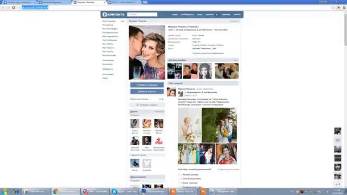Image resolution: width=347 pixels, height=195 pixels.
Task: Open first friend avatar in friends block
Action: (x=135, y=123)
